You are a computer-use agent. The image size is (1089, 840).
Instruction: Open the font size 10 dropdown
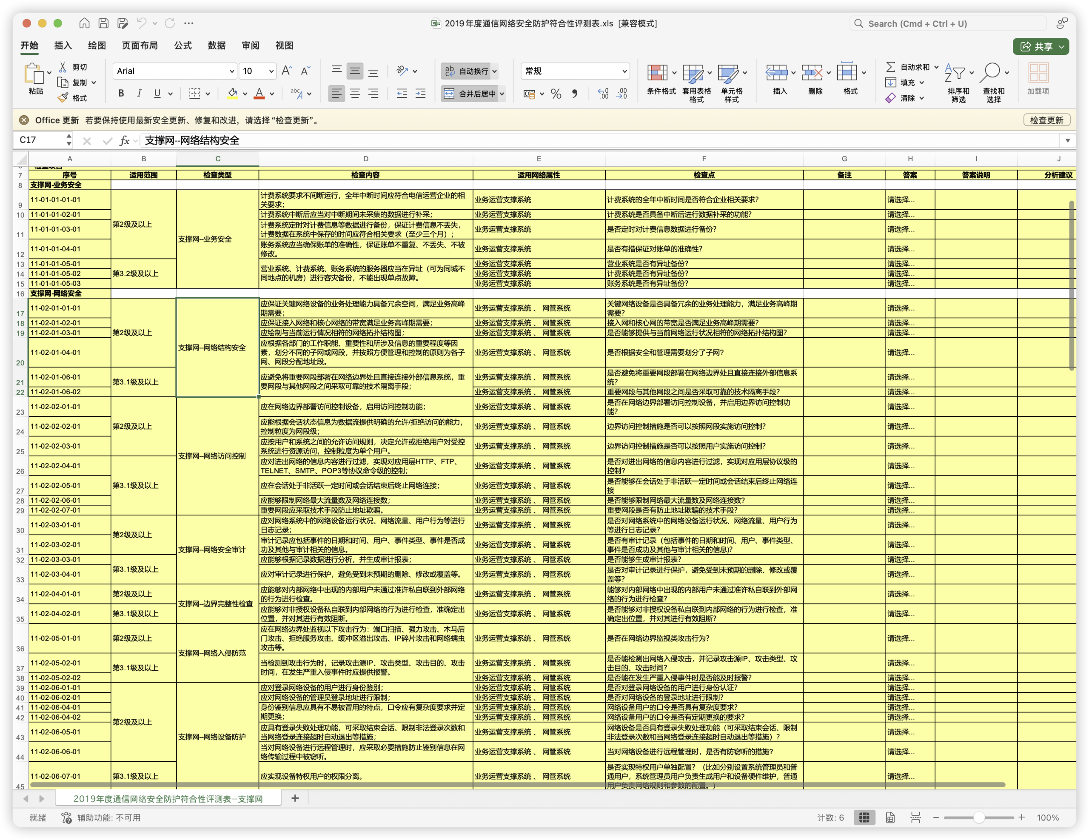click(257, 71)
